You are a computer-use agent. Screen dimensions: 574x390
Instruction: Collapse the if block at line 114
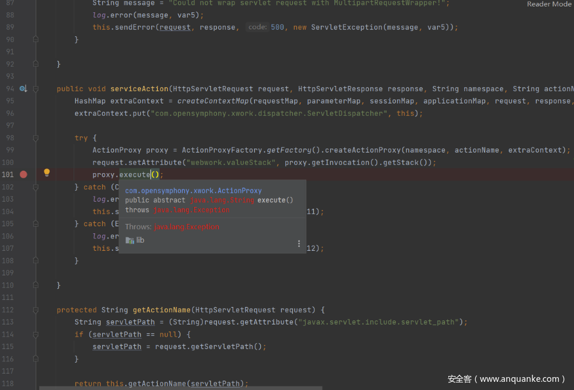36,334
